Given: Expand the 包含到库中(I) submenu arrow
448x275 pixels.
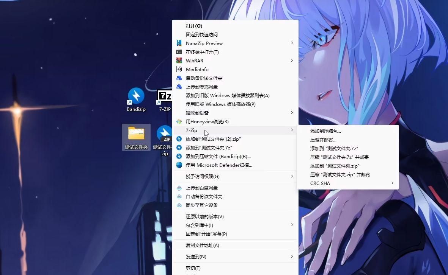Looking at the screenshot, I should (292, 225).
